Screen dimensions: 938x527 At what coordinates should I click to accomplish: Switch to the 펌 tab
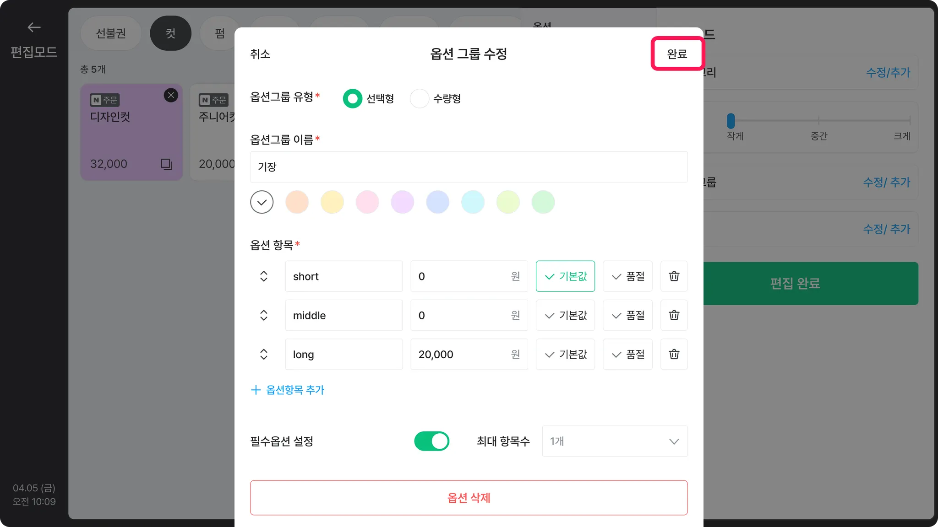coord(219,33)
